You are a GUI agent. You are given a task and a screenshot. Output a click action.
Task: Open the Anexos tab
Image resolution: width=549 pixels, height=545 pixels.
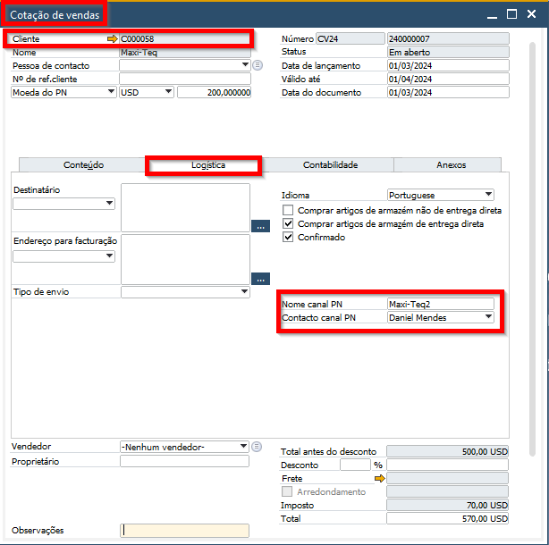click(451, 165)
